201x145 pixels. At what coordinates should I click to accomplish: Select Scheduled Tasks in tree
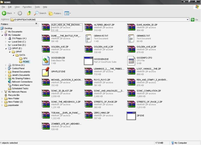coord(18,88)
